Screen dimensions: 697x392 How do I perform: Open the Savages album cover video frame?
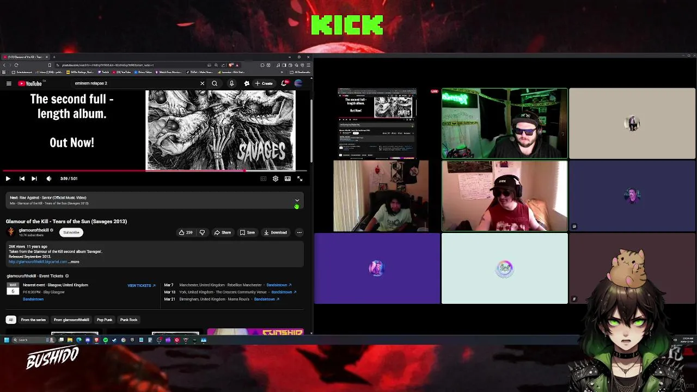point(221,130)
